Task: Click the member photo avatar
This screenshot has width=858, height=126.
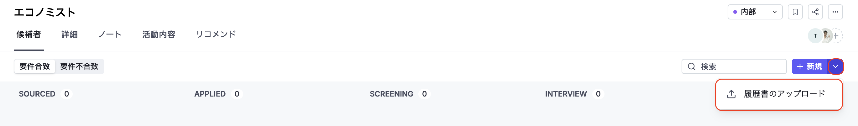Action: click(826, 36)
